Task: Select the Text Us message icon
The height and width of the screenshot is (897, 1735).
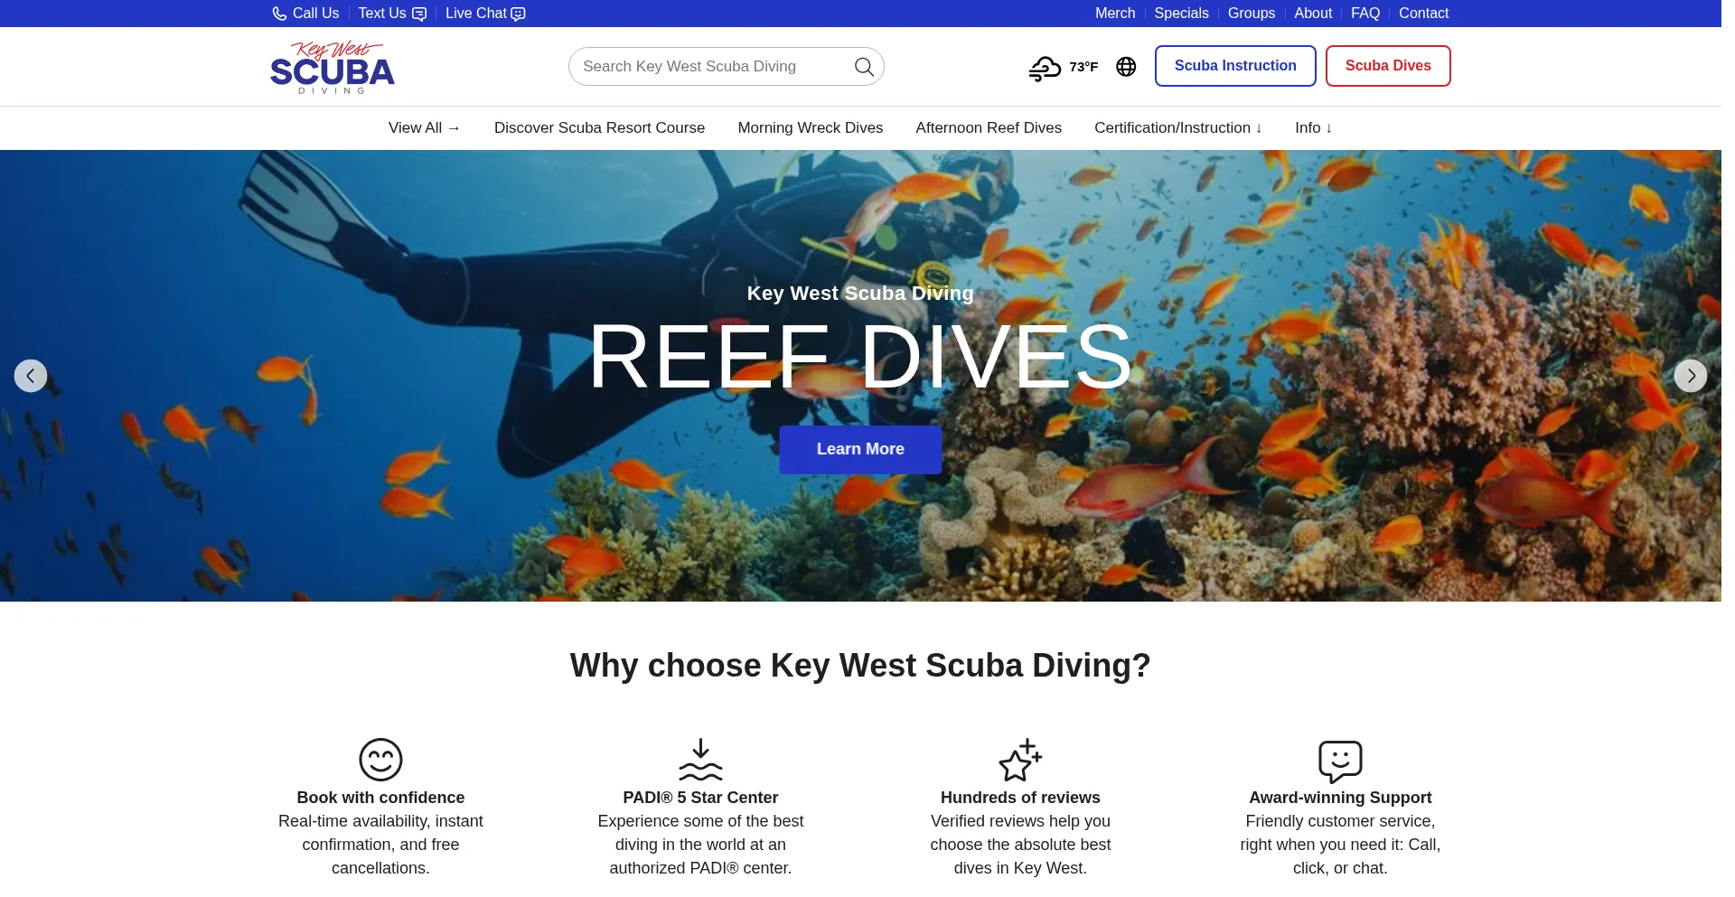Action: [417, 14]
